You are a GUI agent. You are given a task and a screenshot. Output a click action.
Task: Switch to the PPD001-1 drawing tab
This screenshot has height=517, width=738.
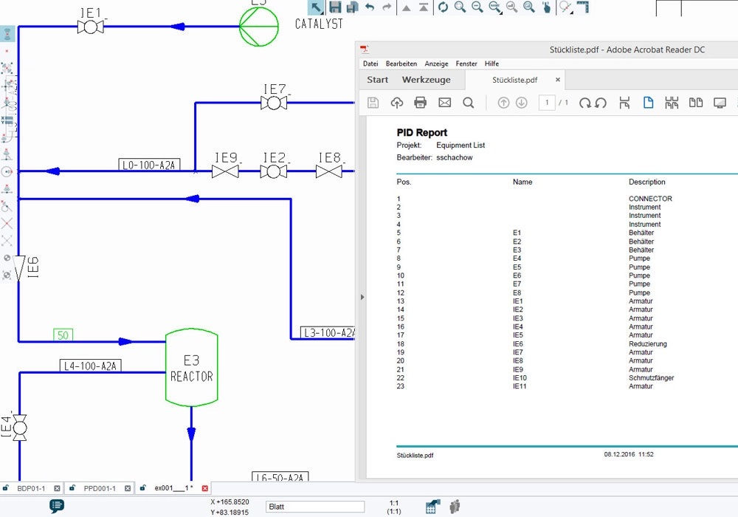(100, 488)
